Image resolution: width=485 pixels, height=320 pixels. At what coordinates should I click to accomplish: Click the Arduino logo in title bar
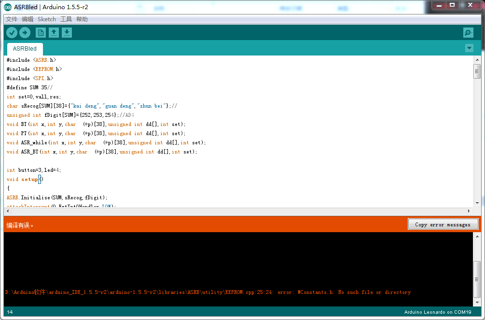tap(7, 7)
